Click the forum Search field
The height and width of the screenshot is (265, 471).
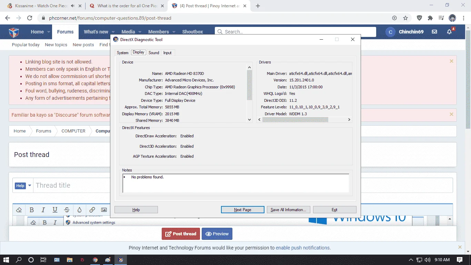click(x=295, y=32)
